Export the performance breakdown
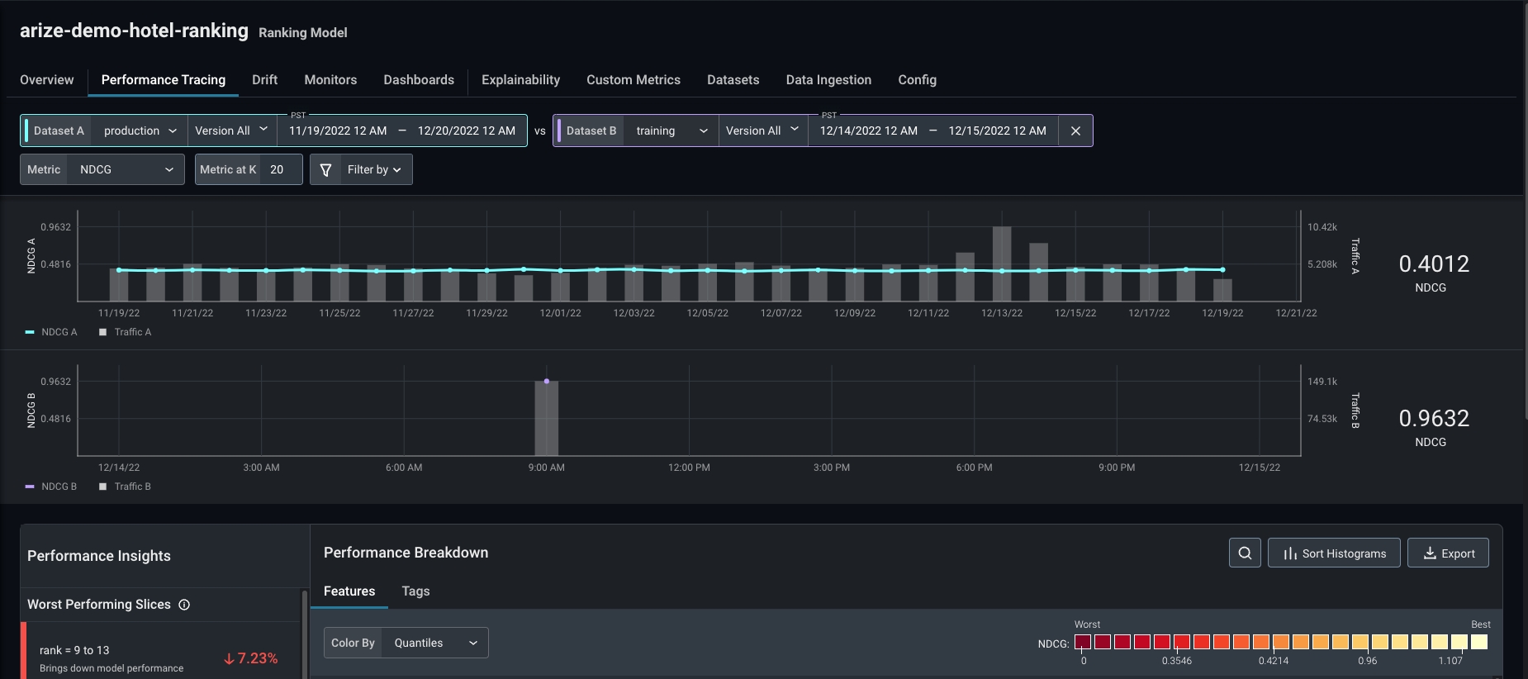 (x=1448, y=553)
